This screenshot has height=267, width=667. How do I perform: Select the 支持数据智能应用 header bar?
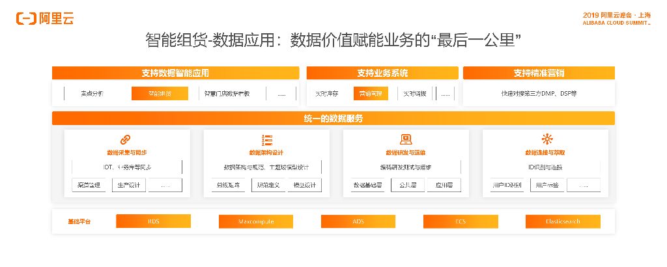click(175, 73)
